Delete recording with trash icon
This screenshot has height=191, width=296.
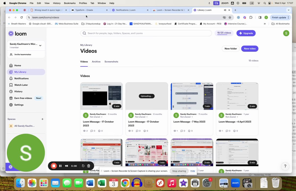89,166
